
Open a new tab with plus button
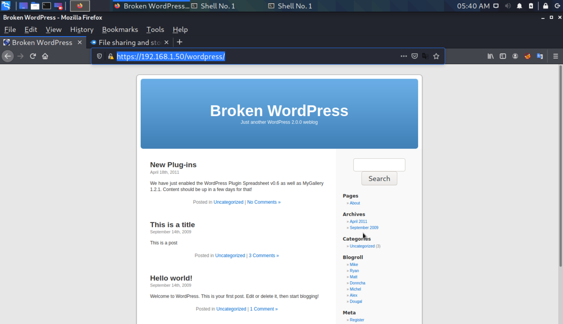click(179, 42)
